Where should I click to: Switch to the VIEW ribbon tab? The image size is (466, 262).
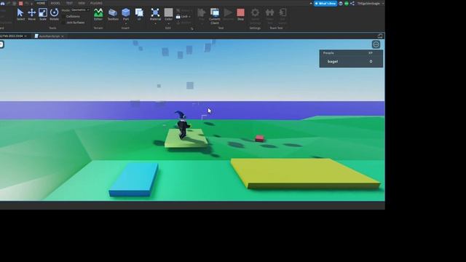pos(82,3)
